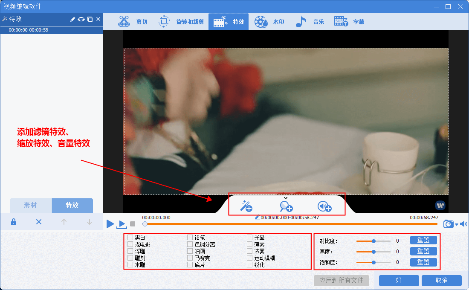Toggle the eye preview icon in 特效 panel

click(x=81, y=19)
